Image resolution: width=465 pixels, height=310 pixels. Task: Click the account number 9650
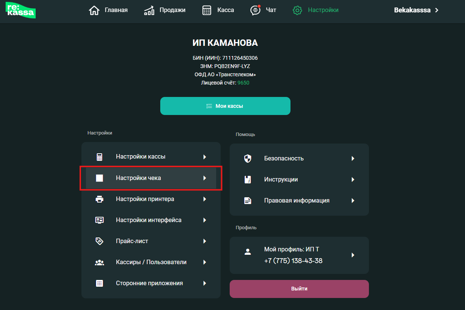(x=243, y=83)
